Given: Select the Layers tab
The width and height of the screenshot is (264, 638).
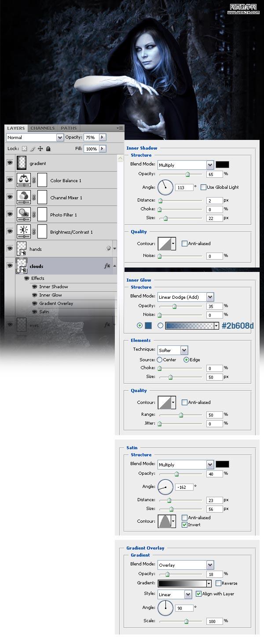Looking at the screenshot, I should [16, 128].
